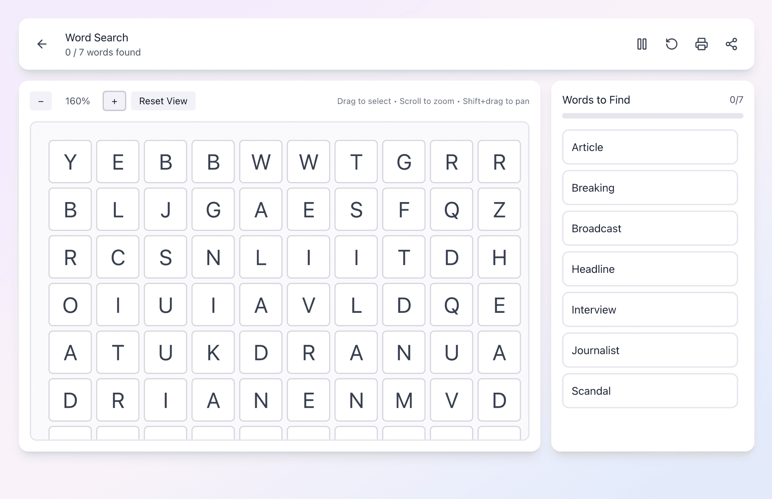The image size is (772, 499).
Task: Restart the puzzle with reset icon
Action: point(671,44)
